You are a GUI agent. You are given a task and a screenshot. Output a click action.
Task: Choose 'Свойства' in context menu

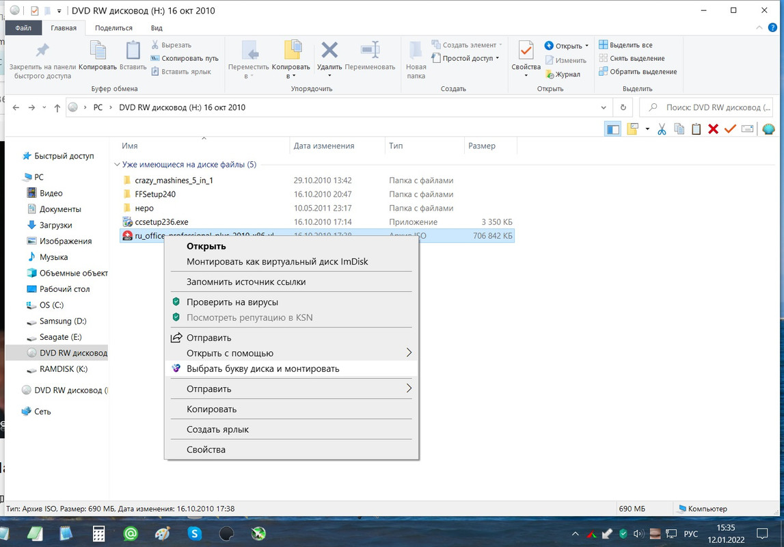click(291, 449)
